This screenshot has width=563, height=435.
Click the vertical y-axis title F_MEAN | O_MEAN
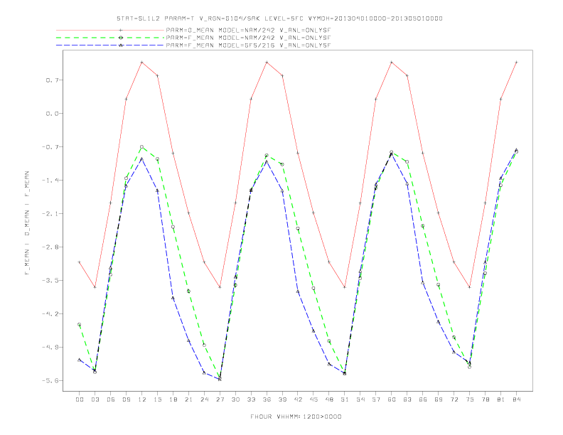pyautogui.click(x=27, y=223)
